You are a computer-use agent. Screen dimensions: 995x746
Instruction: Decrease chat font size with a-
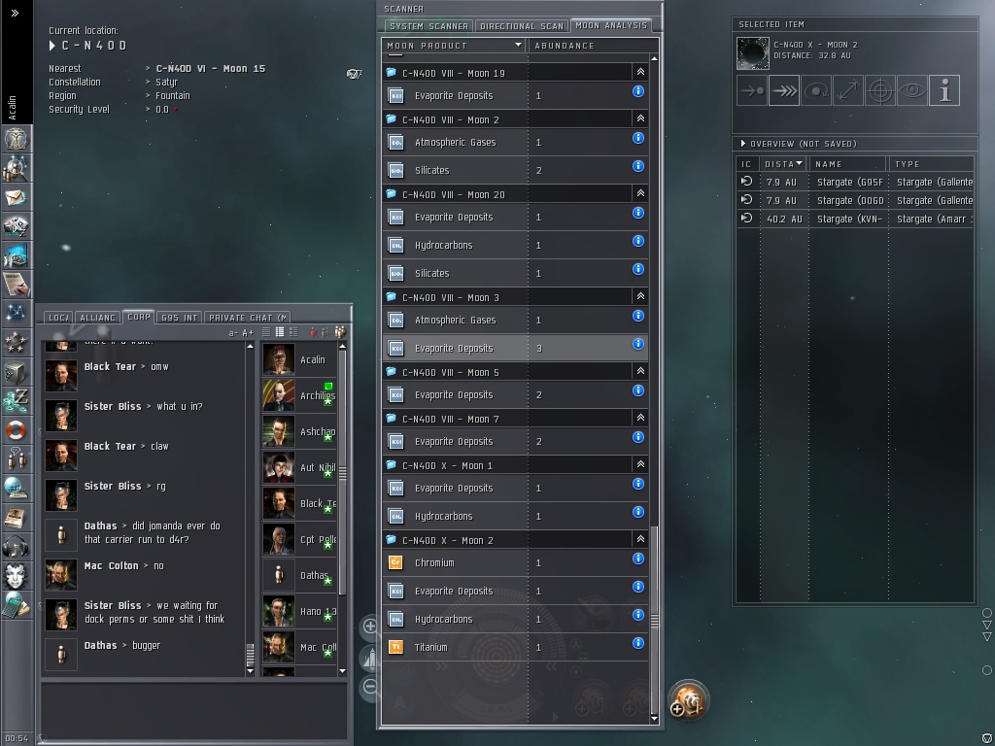[x=233, y=332]
